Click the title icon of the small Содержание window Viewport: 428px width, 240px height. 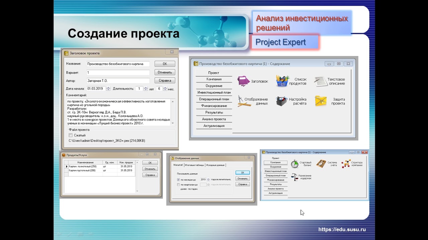click(x=263, y=152)
